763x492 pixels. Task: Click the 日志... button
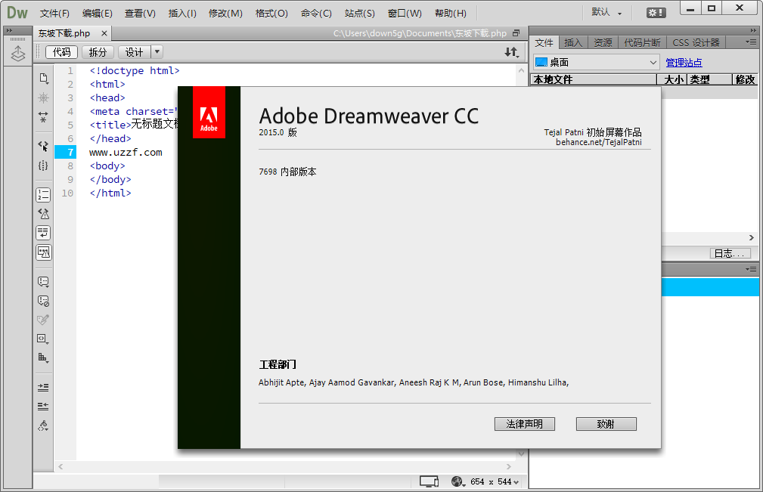(x=730, y=253)
